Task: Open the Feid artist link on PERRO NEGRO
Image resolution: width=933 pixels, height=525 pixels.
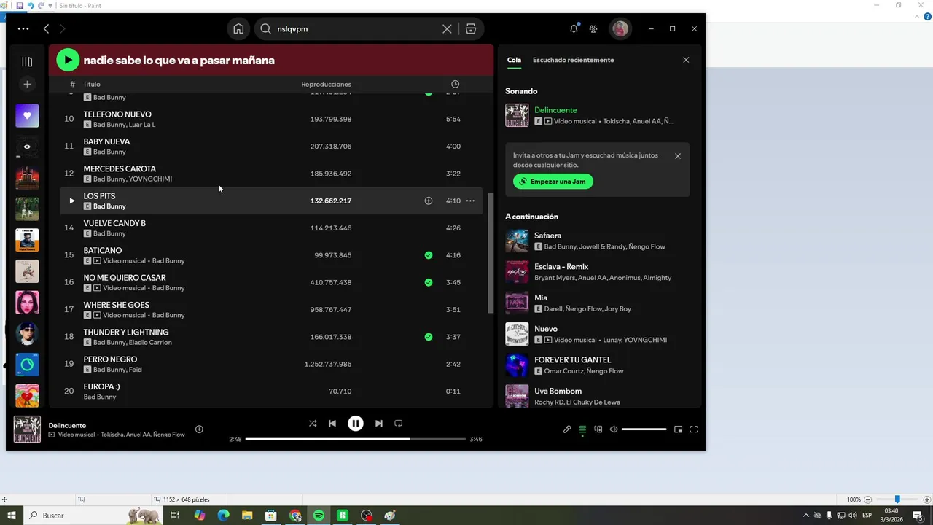Action: click(x=135, y=370)
